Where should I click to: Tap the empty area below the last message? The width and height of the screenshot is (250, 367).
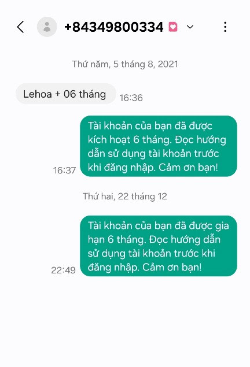[125, 321]
